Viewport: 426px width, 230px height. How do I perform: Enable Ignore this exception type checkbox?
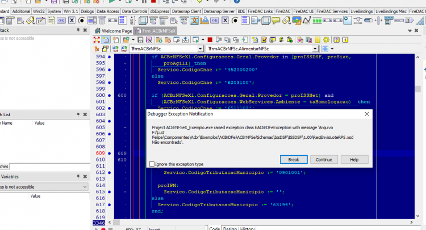click(x=152, y=164)
